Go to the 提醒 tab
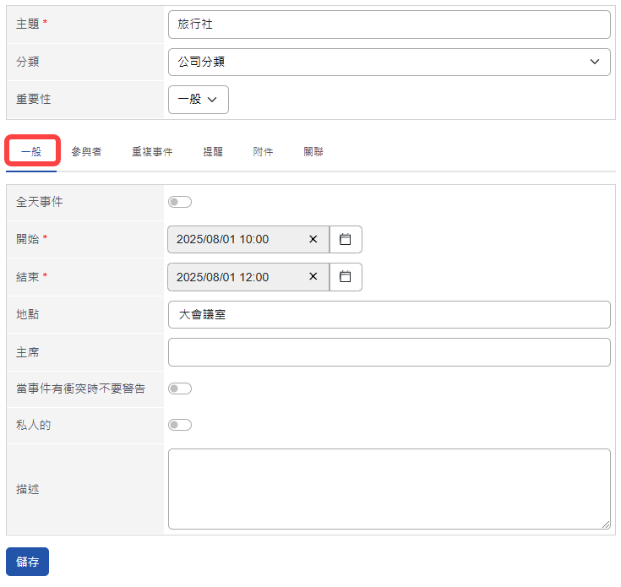The image size is (621, 587). point(213,152)
